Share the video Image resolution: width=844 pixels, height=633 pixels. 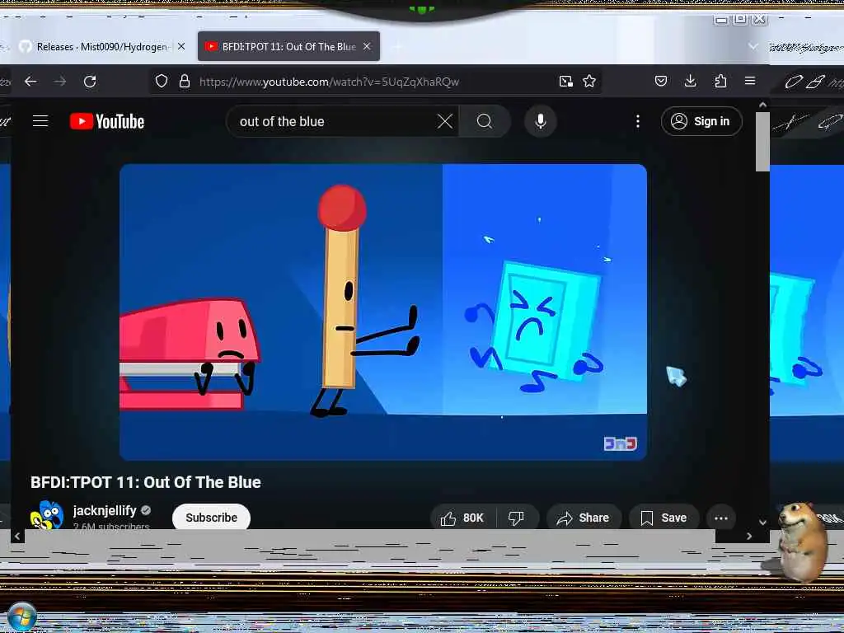[x=584, y=518]
